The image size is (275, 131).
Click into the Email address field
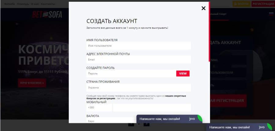(139, 60)
